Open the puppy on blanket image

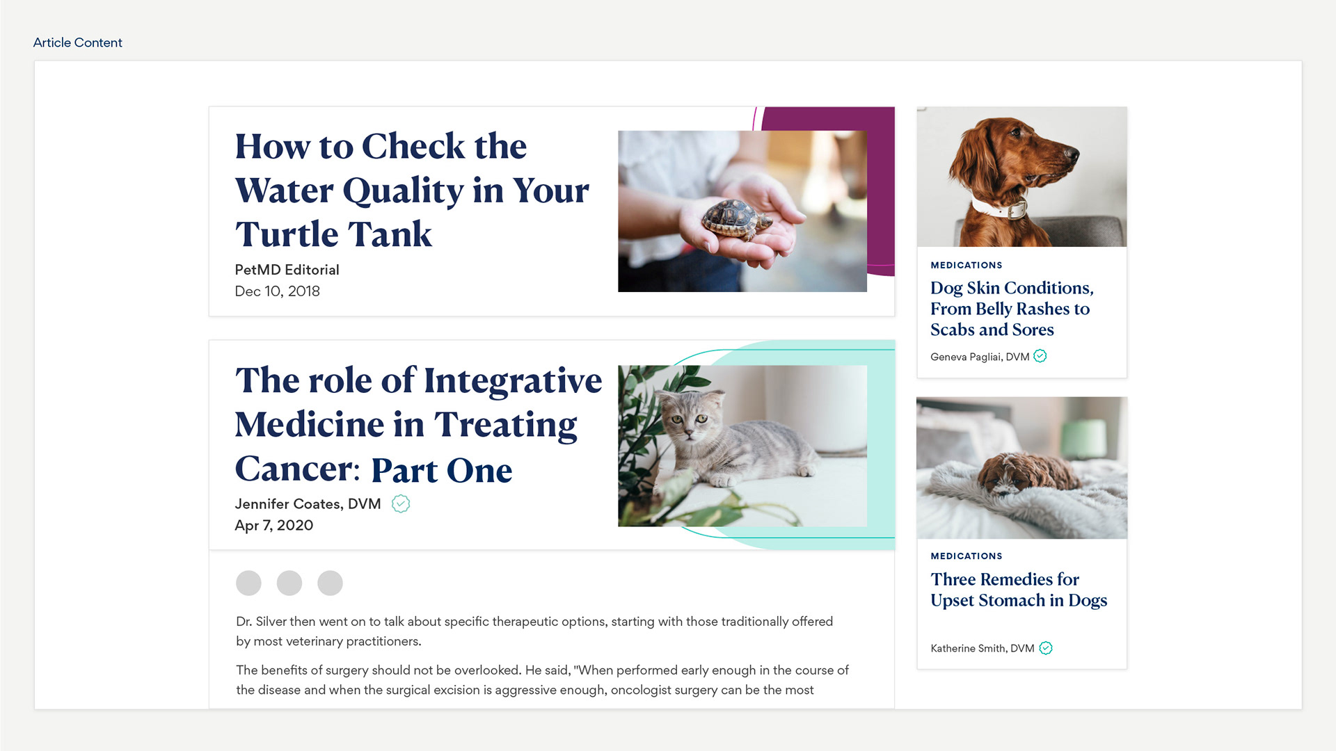[1022, 468]
